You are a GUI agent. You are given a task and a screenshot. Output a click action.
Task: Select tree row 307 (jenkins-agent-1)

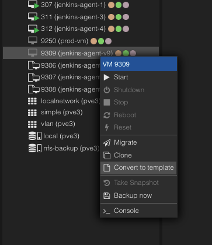coord(81,5)
